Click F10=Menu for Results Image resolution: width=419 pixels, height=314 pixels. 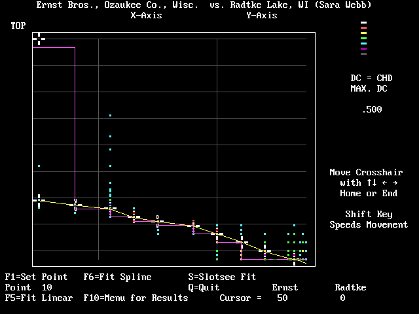(x=136, y=298)
